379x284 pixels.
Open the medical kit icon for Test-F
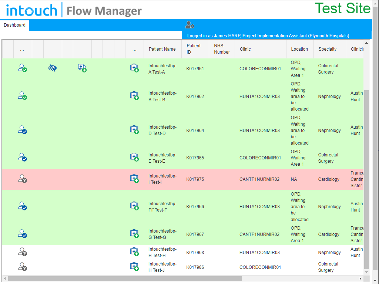[134, 206]
